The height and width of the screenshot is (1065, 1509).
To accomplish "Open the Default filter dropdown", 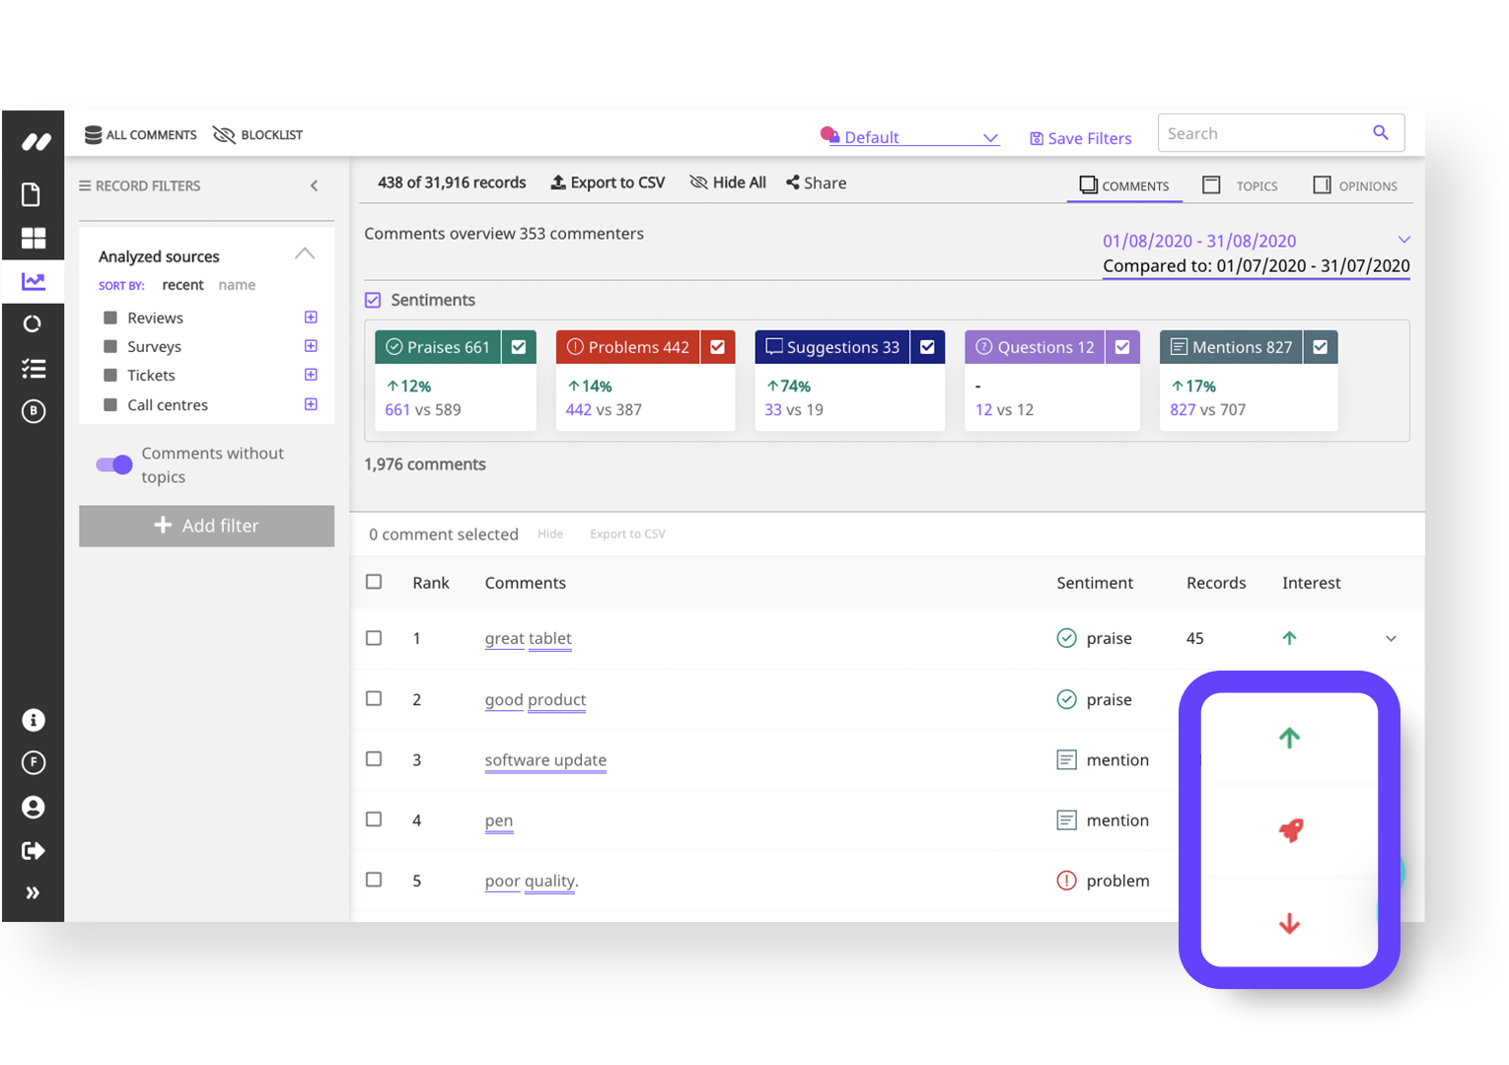I will pos(990,137).
